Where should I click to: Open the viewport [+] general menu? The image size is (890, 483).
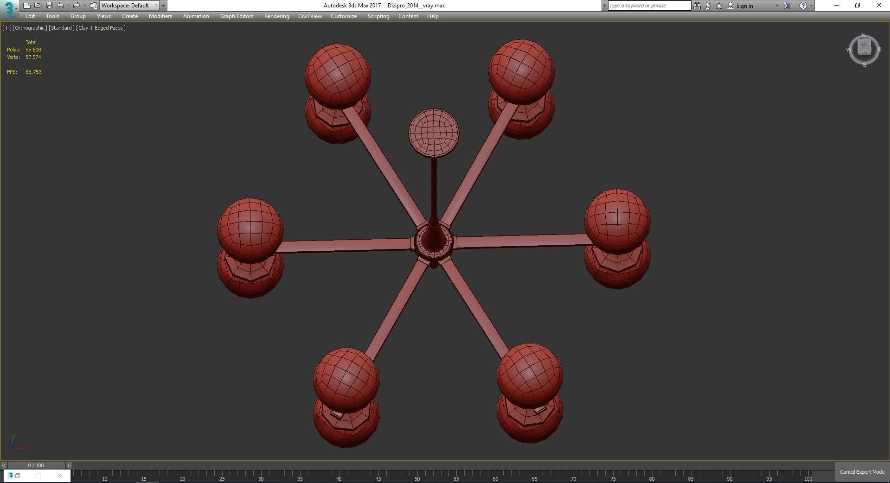pyautogui.click(x=7, y=28)
